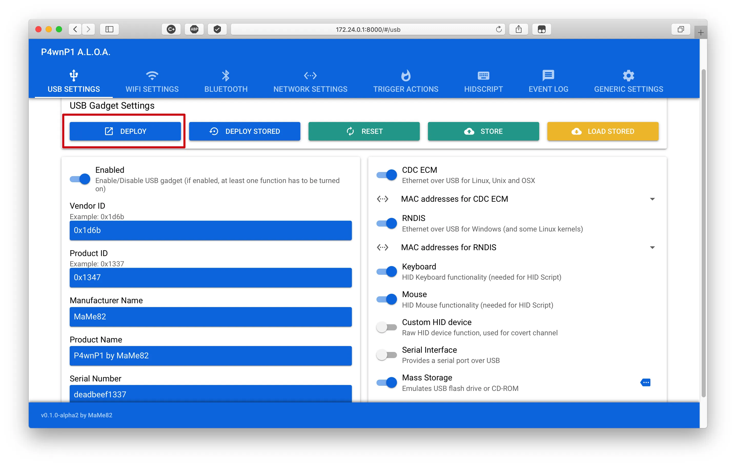Click the glasses extension icon in toolbar
Image resolution: width=736 pixels, height=466 pixels.
click(x=541, y=29)
